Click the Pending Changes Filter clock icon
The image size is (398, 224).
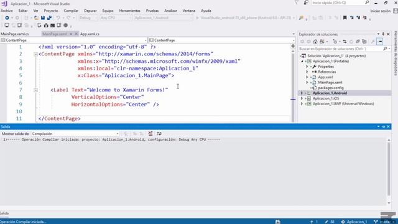pos(335,42)
